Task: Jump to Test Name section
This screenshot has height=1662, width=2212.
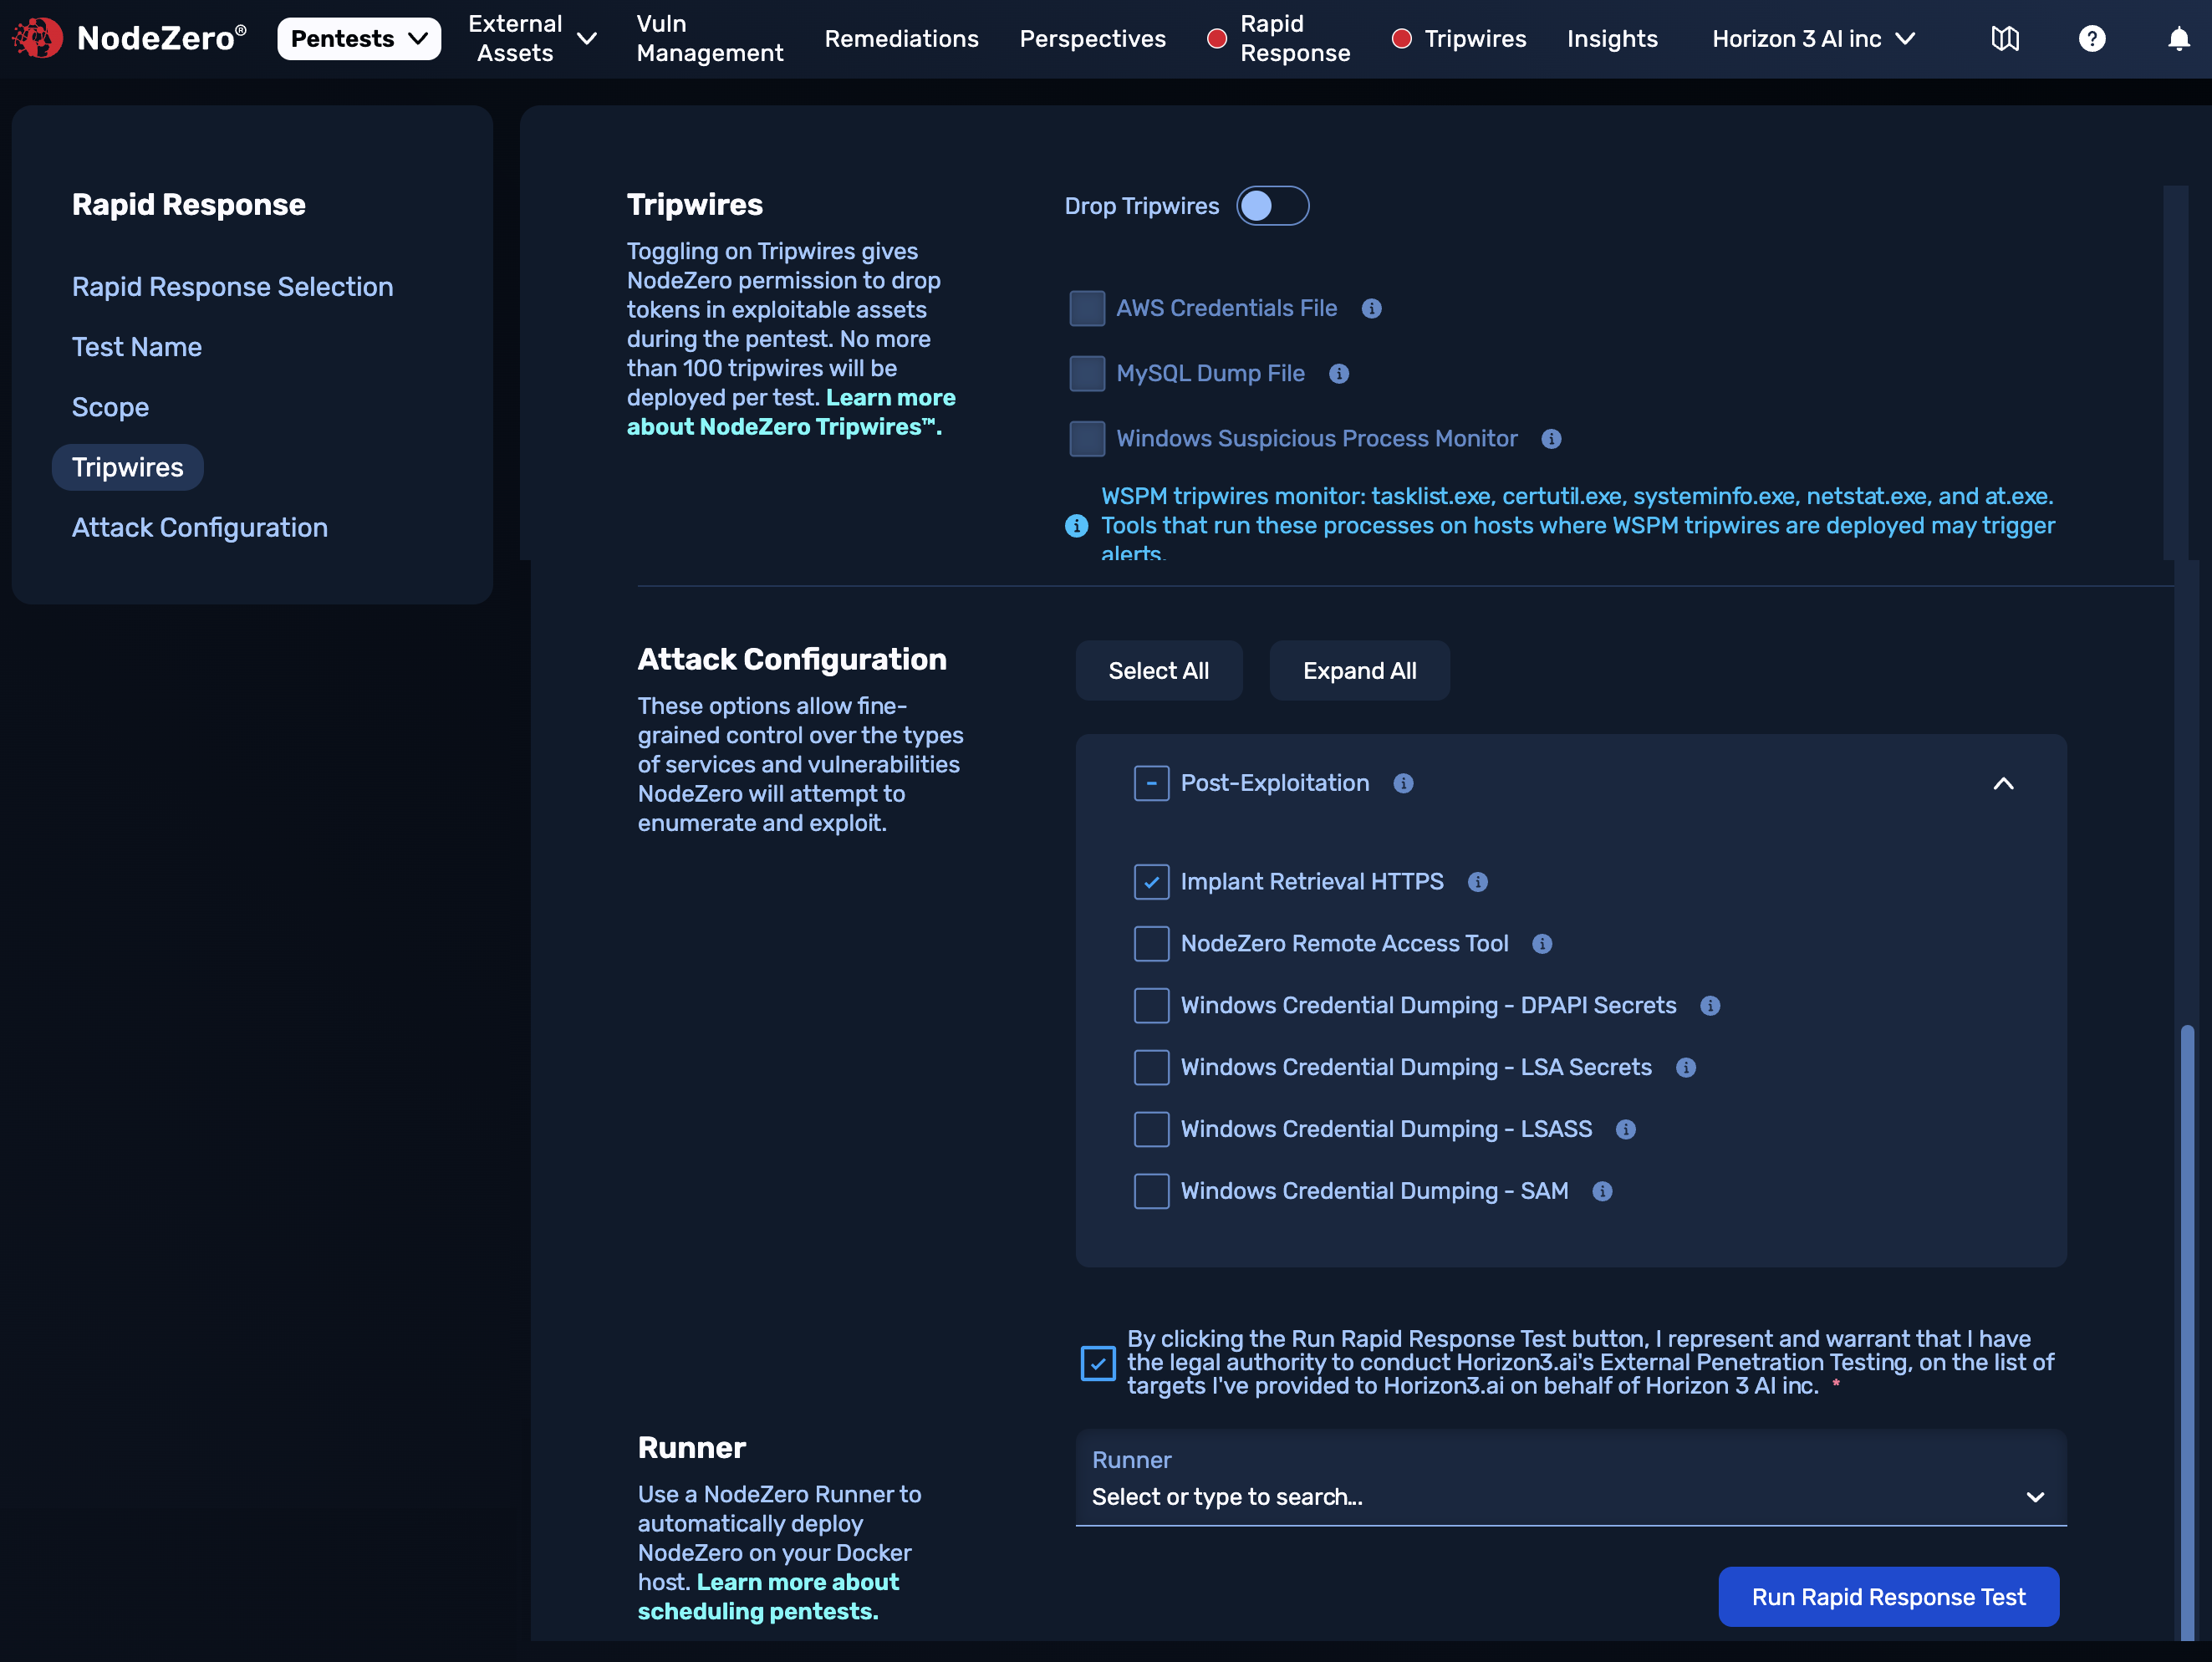Action: pos(136,347)
